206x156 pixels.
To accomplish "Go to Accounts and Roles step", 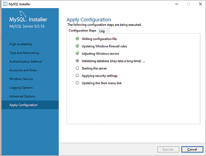I will click(x=23, y=70).
